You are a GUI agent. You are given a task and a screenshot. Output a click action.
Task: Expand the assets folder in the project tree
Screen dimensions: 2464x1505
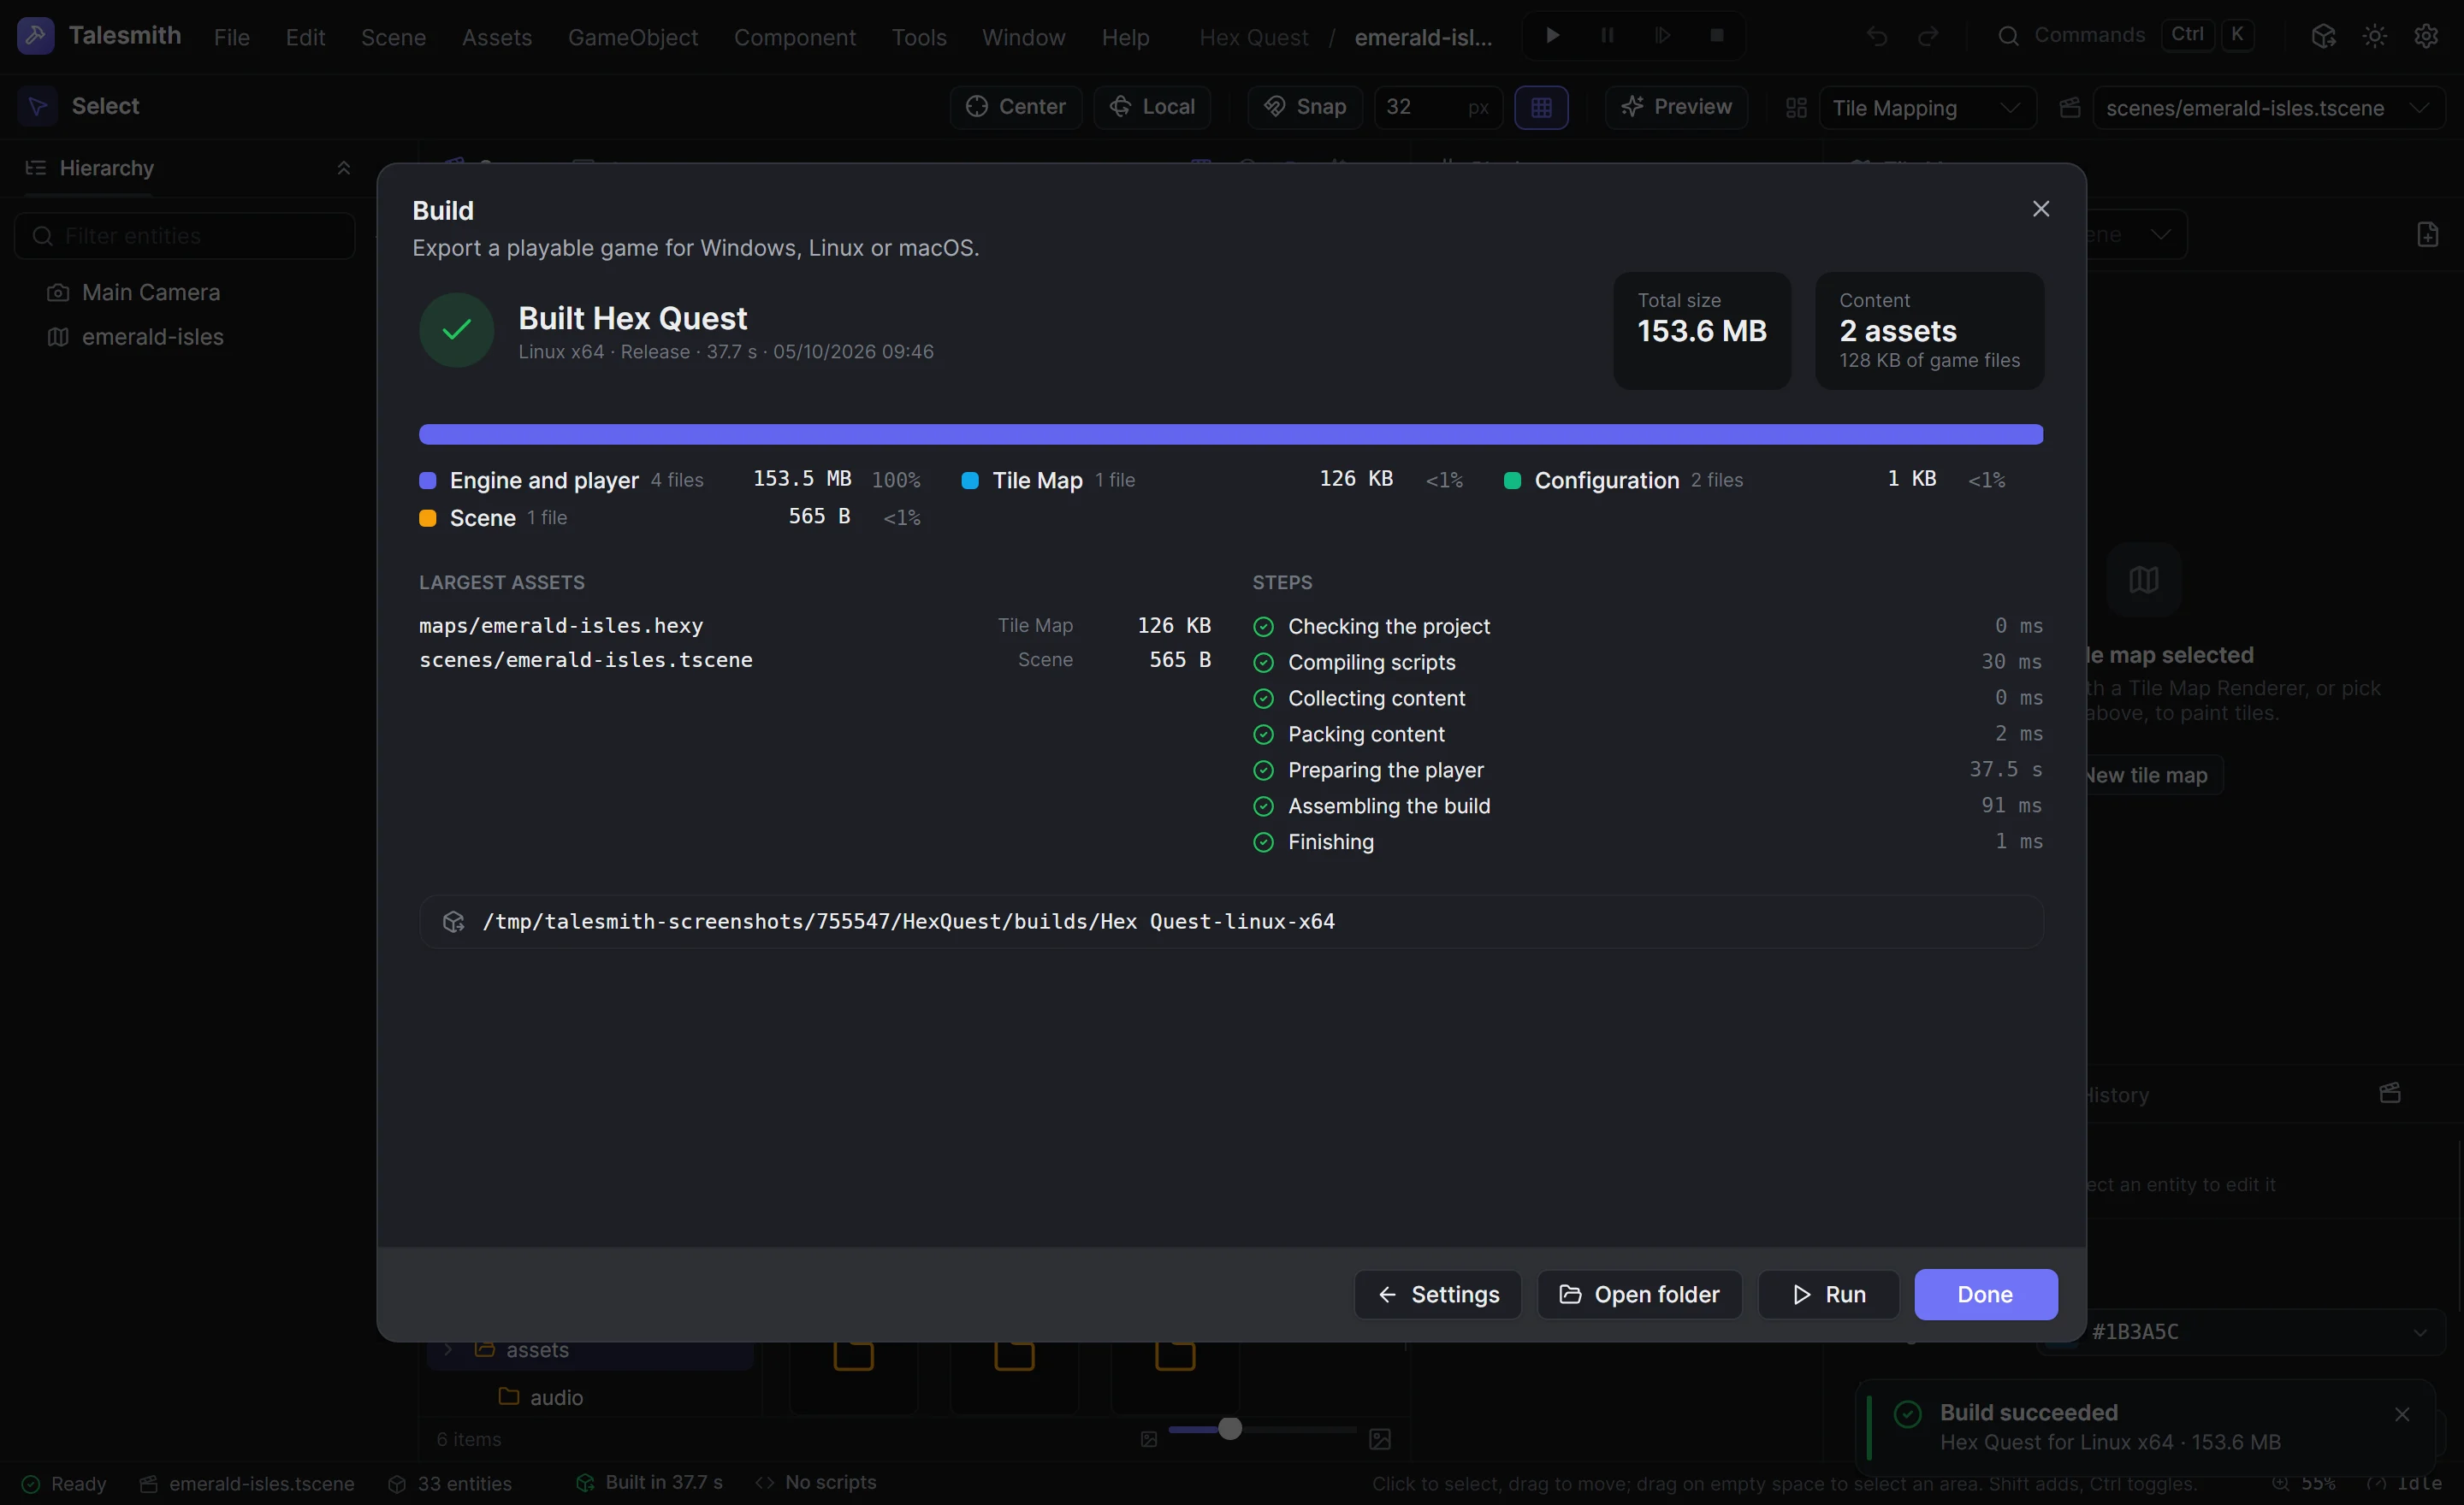448,1349
